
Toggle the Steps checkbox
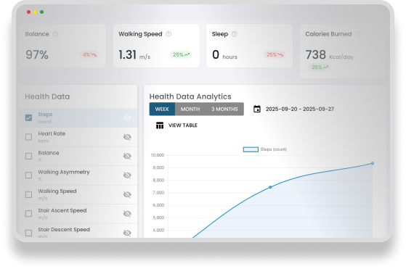point(29,118)
